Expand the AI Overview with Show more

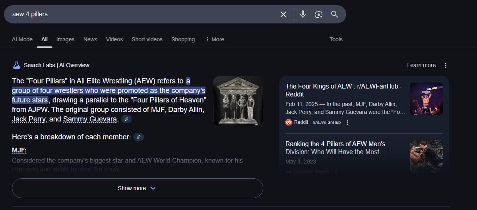click(x=137, y=188)
